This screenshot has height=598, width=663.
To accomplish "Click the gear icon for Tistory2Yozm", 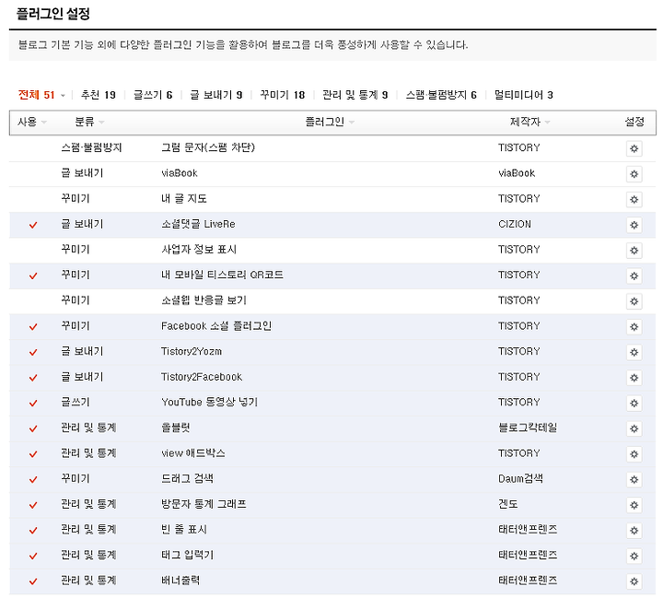I will tap(634, 352).
